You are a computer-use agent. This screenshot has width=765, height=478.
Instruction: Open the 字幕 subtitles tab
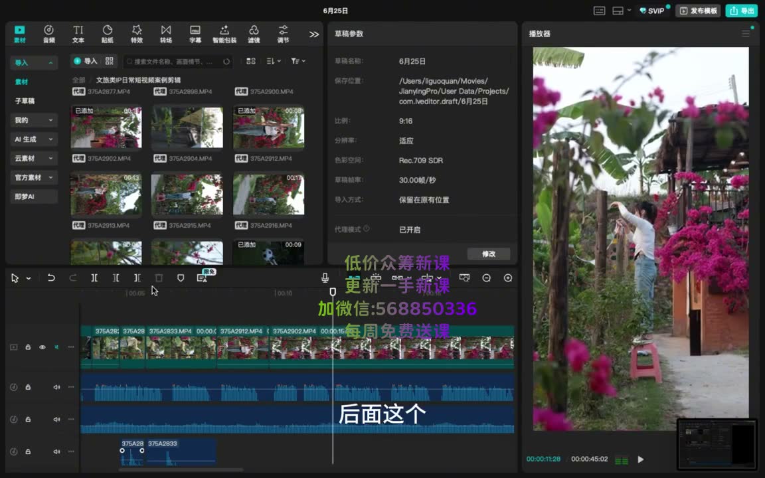coord(195,34)
